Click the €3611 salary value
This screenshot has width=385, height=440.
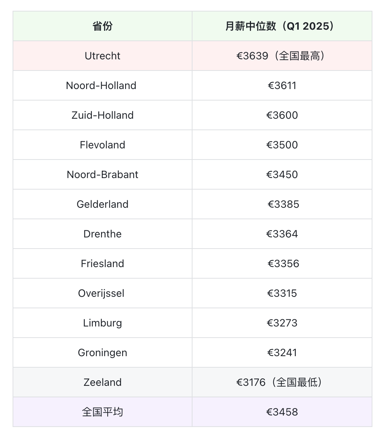[282, 85]
